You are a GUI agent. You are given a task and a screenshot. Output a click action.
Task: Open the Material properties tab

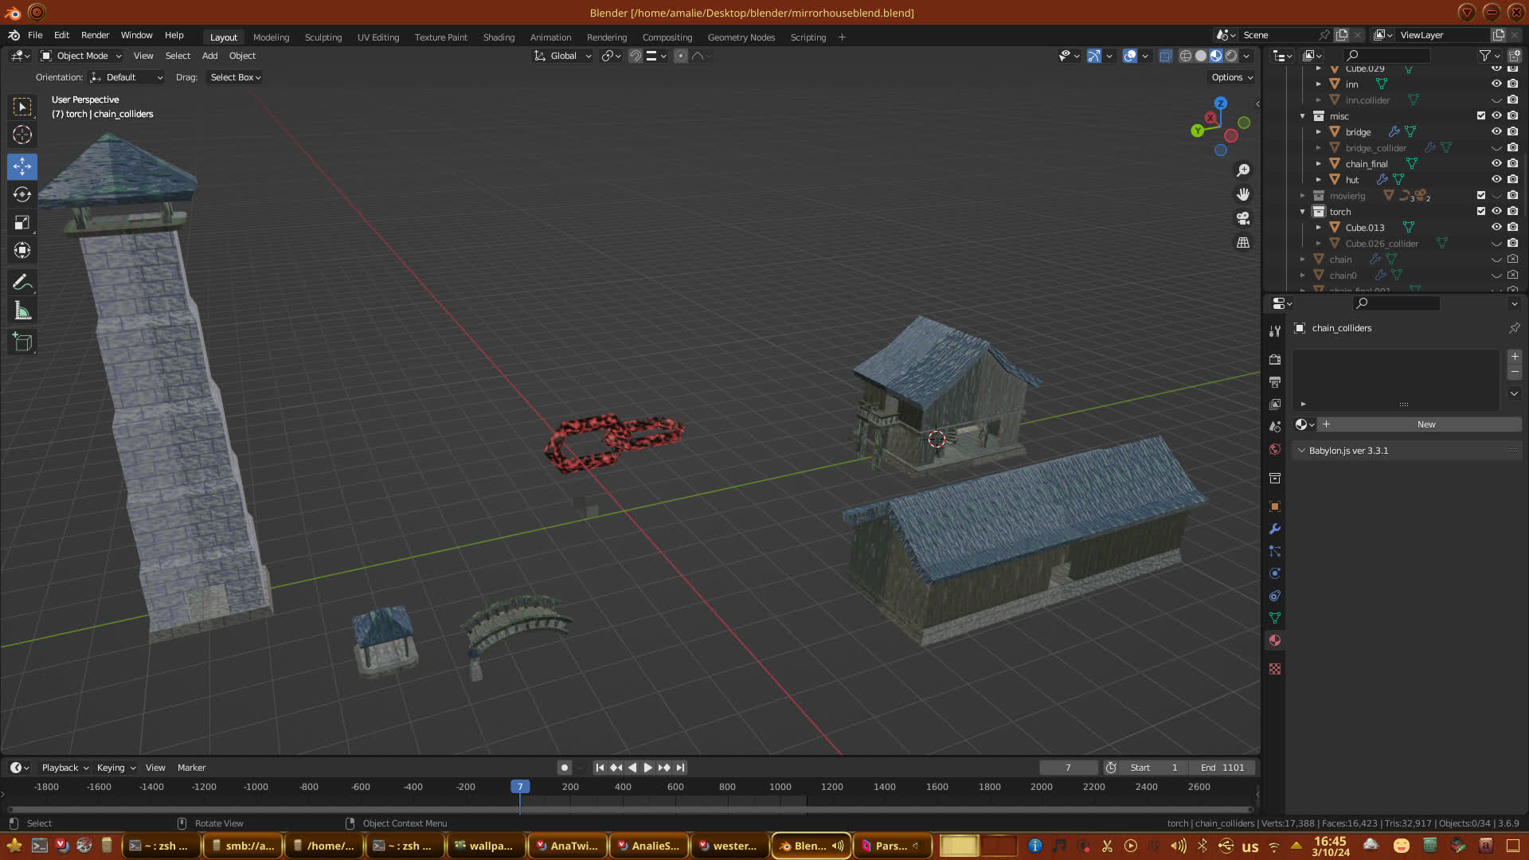point(1275,640)
